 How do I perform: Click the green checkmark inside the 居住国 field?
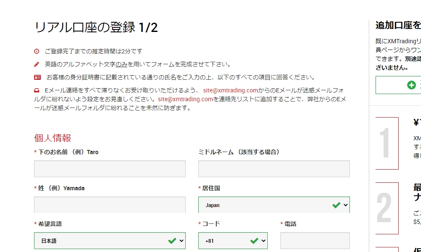coord(336,205)
